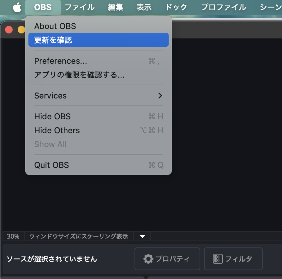Choose Hide Others

[99, 130]
